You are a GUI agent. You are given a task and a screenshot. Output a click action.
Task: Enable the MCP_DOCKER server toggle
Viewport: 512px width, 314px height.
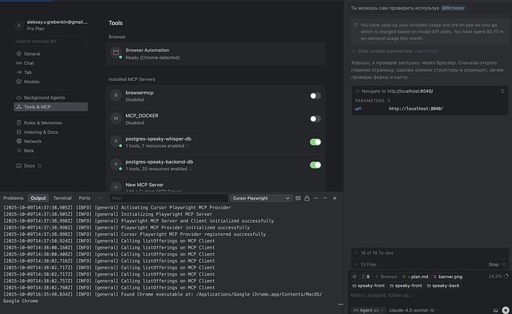click(315, 119)
